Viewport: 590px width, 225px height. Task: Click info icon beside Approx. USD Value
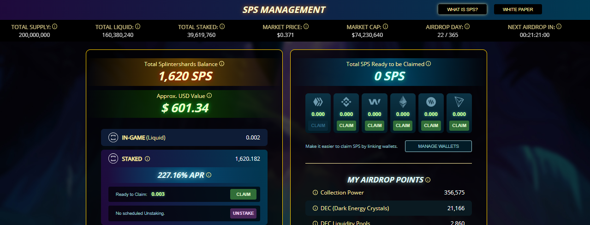209,96
